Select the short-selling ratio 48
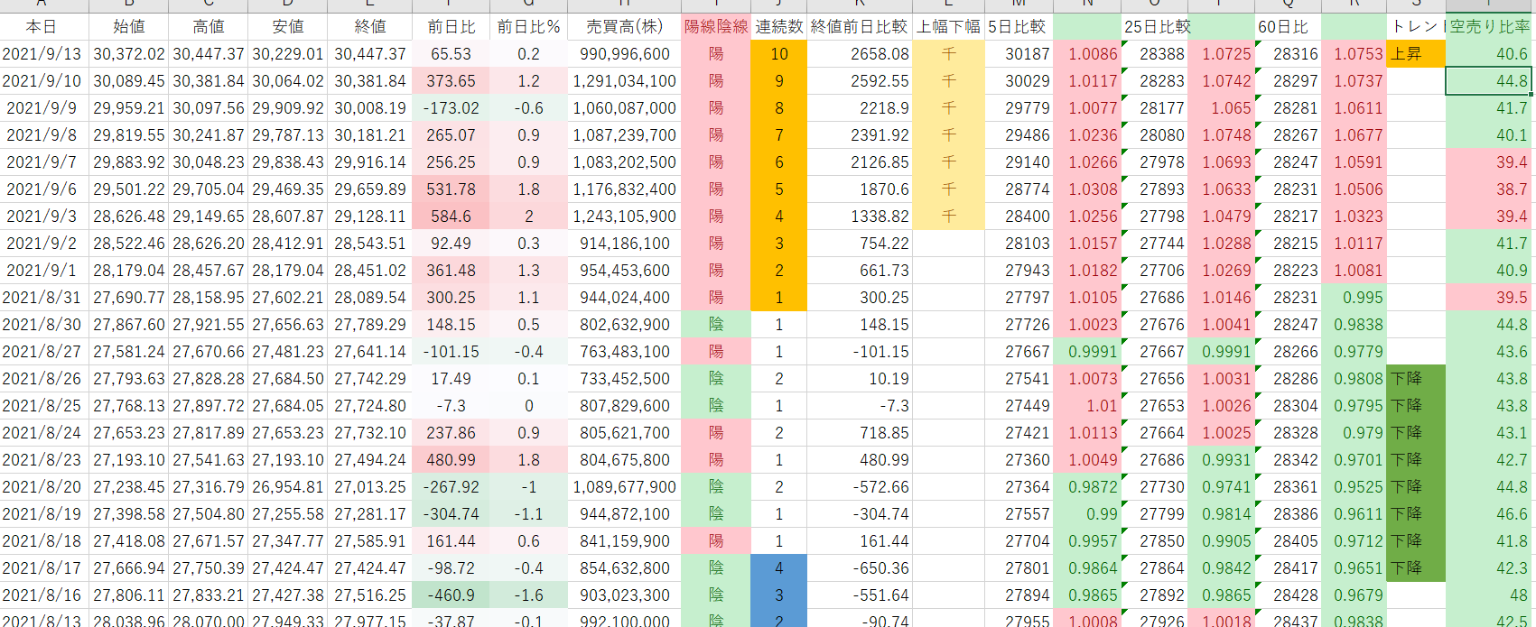 1491,595
